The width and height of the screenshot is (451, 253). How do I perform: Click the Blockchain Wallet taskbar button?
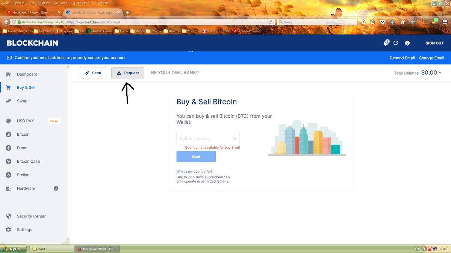pyautogui.click(x=98, y=249)
